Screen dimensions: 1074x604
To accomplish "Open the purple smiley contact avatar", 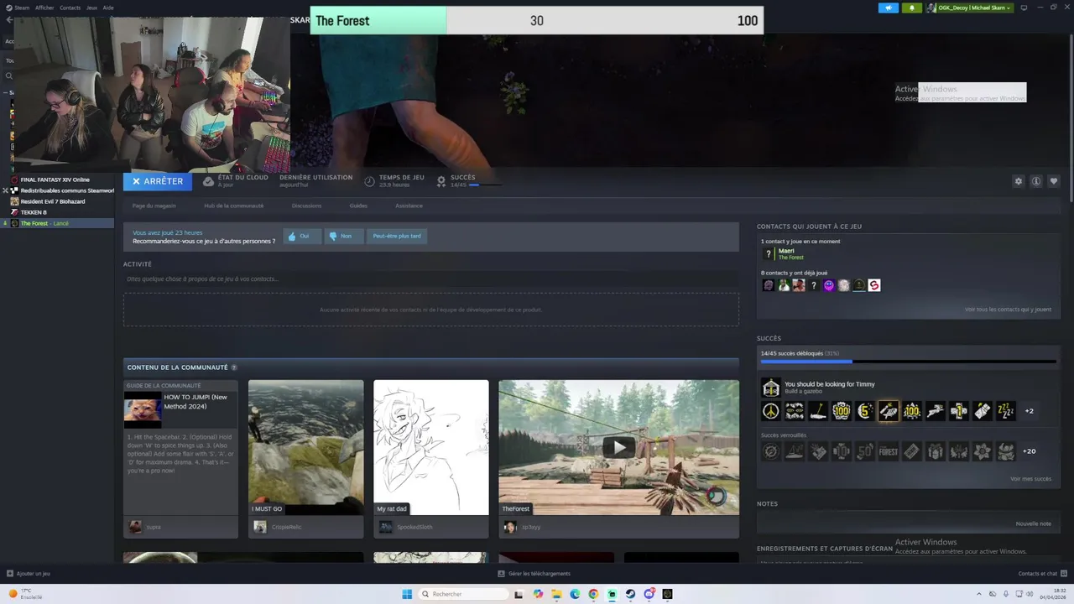I will coord(829,285).
